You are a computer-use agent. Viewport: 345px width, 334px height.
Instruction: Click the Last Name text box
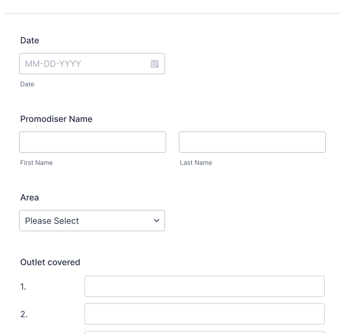click(x=252, y=142)
